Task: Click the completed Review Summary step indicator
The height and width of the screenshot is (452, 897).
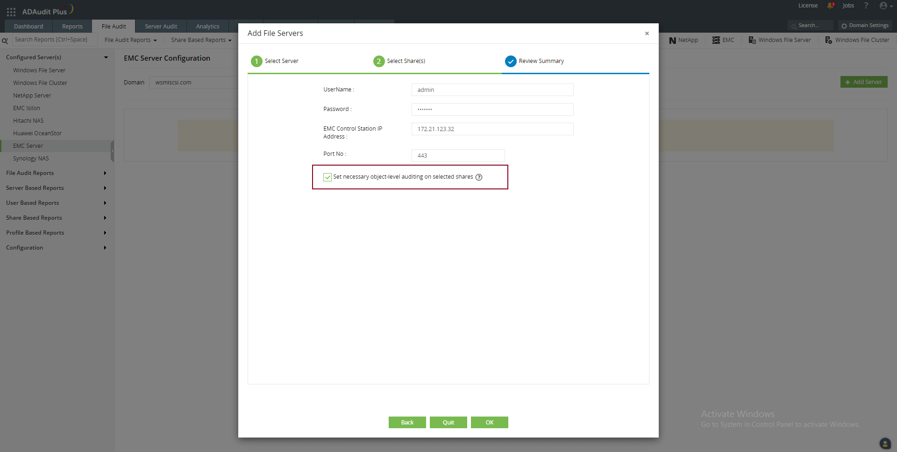Action: 511,61
